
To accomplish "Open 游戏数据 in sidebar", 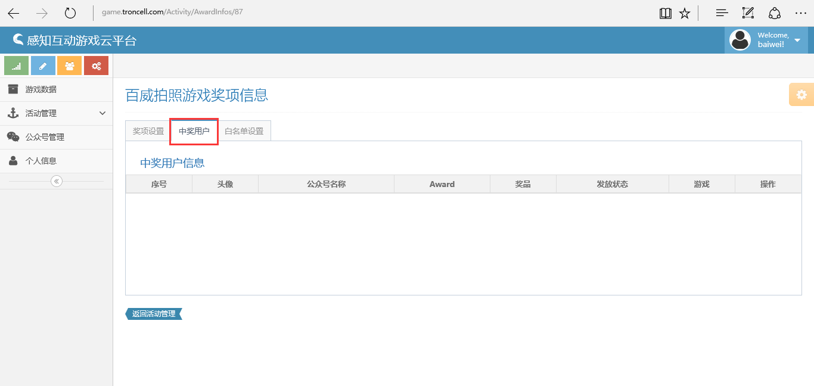I will (57, 89).
